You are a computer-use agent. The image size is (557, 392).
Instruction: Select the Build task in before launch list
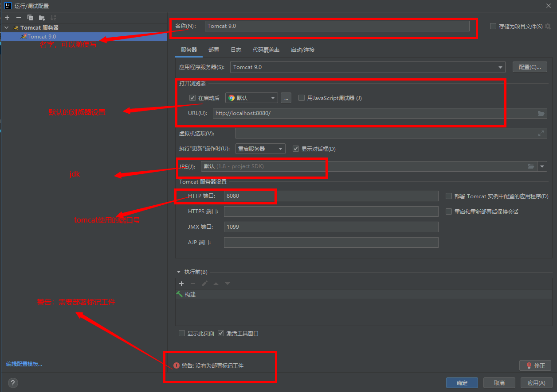click(364, 294)
